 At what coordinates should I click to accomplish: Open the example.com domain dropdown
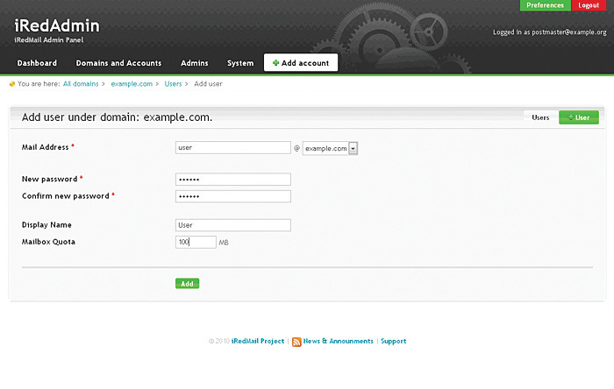point(353,149)
